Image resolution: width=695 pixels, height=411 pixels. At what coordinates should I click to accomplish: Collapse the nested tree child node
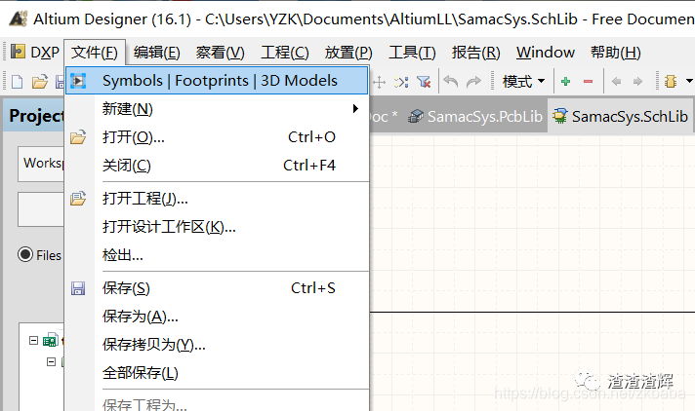[x=53, y=361]
